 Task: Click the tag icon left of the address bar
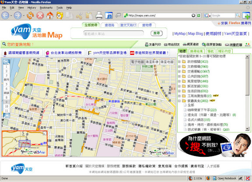pyautogui.click(x=118, y=15)
